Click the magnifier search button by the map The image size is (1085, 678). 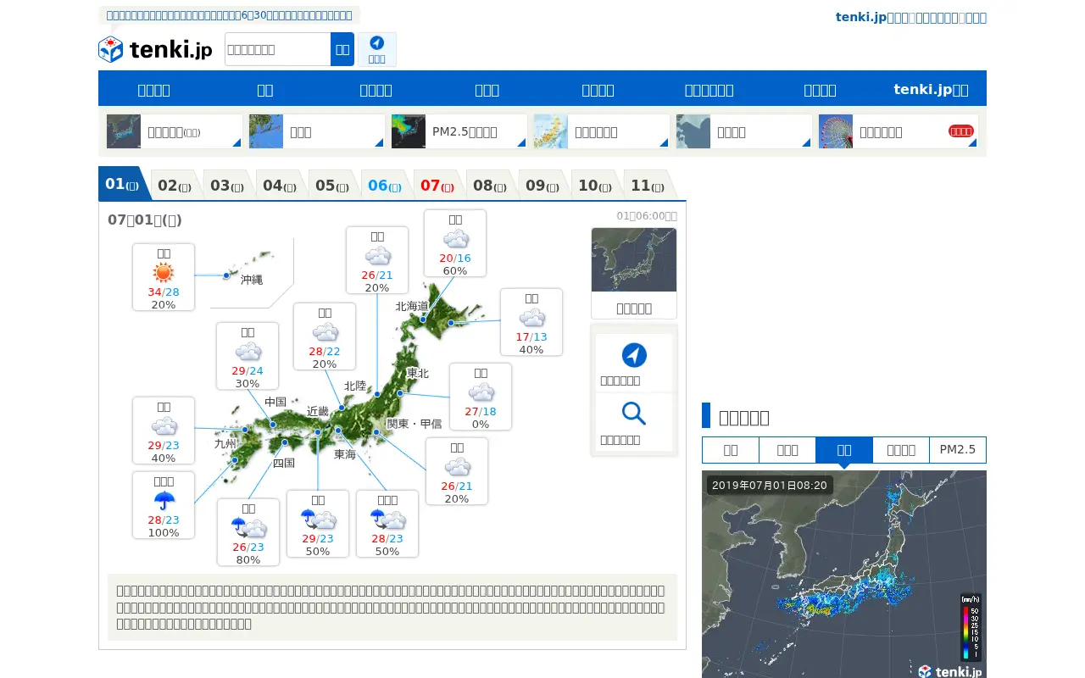(634, 421)
